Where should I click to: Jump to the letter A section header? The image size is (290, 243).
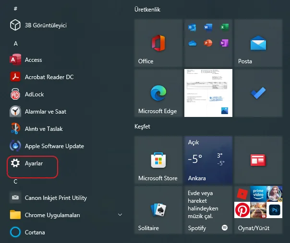(16, 43)
